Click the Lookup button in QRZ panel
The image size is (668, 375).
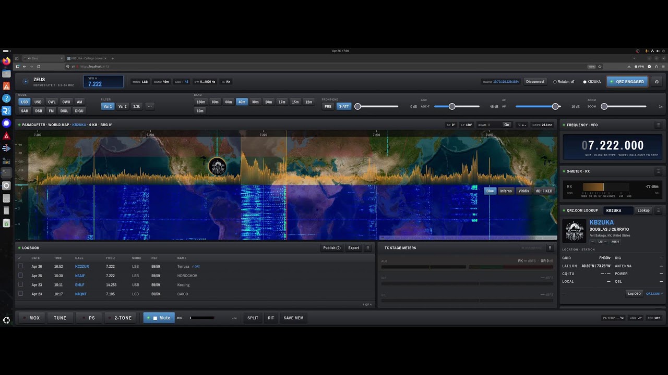[643, 210]
